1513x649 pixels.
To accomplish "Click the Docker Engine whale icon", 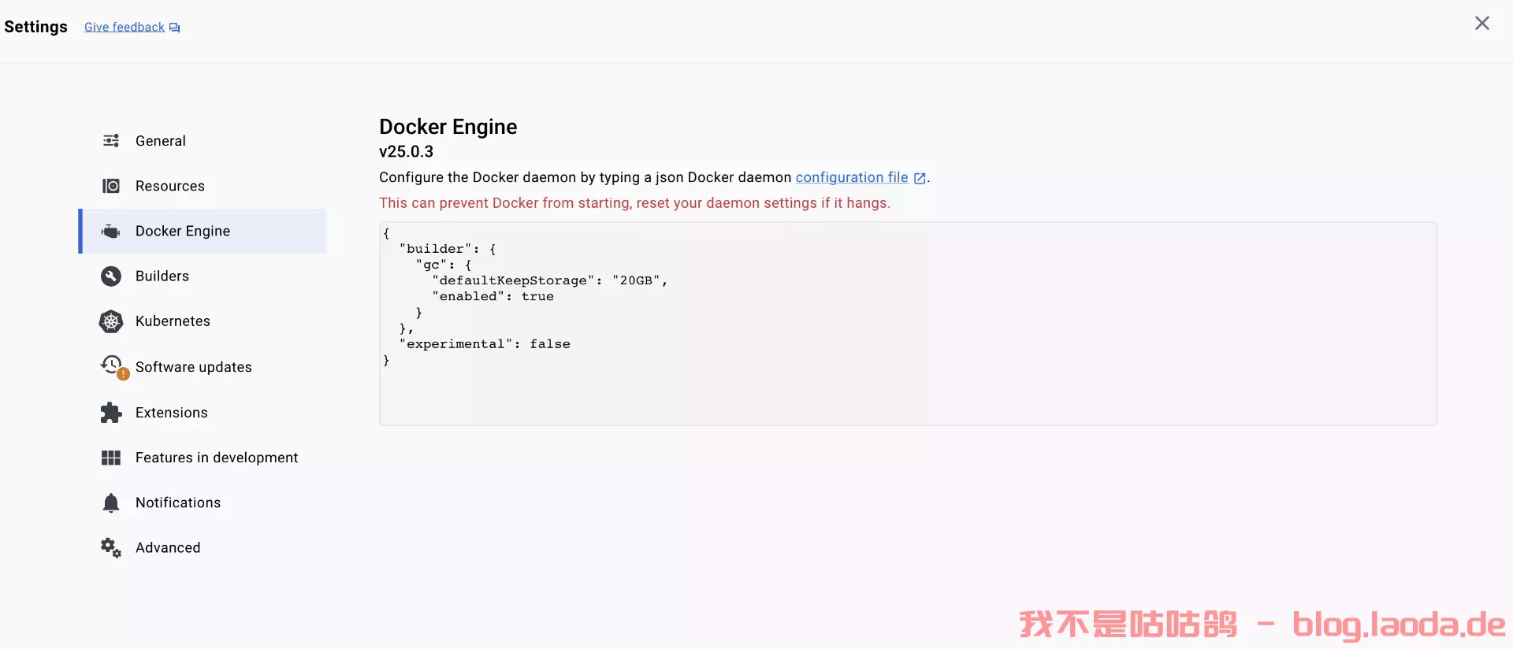I will pyautogui.click(x=111, y=231).
